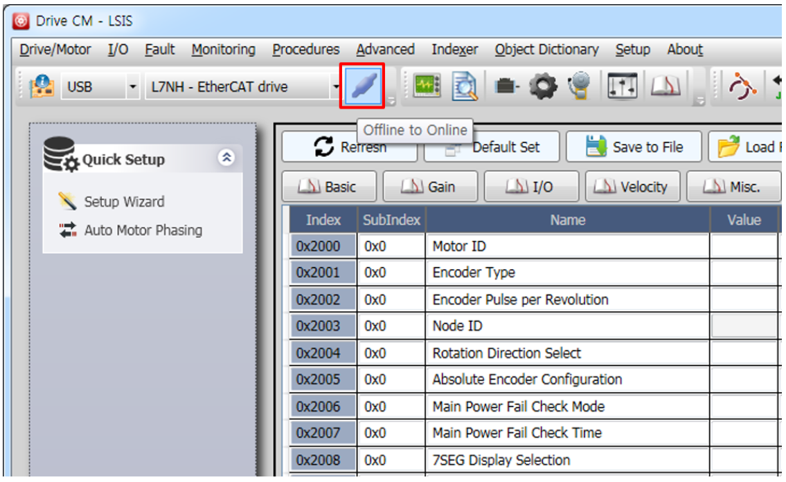Click the Offline to Online connect icon
The image size is (786, 482).
(363, 86)
